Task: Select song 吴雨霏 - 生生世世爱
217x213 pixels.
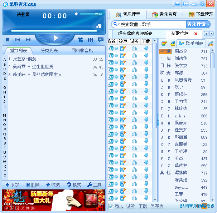Action: [56, 67]
